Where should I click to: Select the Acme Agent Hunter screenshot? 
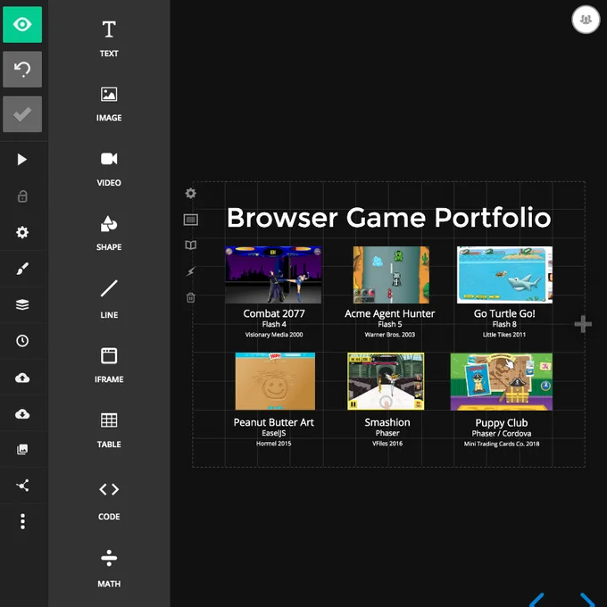(391, 275)
